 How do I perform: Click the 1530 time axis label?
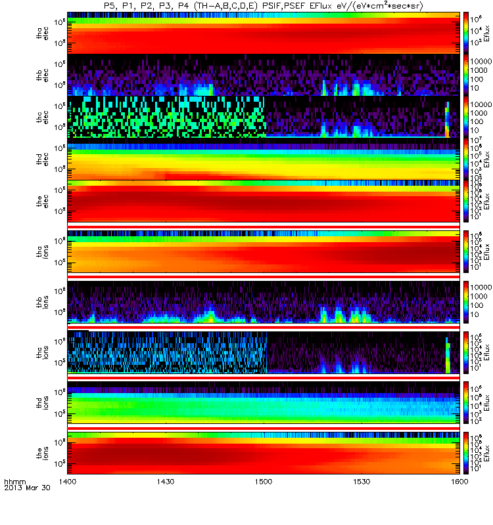pos(362,482)
